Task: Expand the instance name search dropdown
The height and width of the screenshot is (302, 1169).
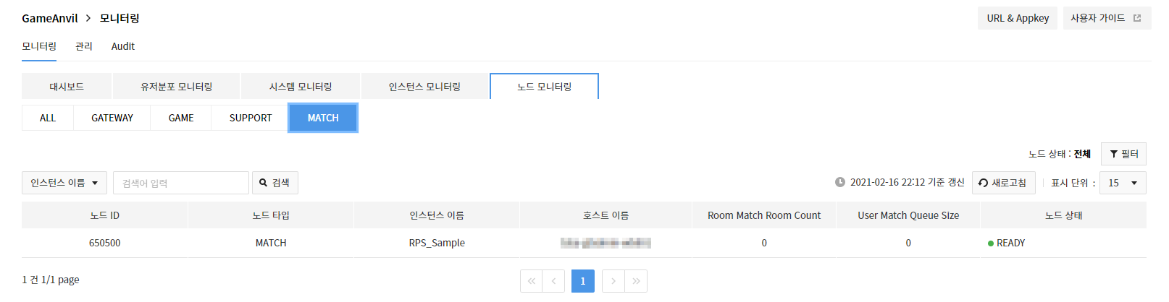Action: [64, 183]
